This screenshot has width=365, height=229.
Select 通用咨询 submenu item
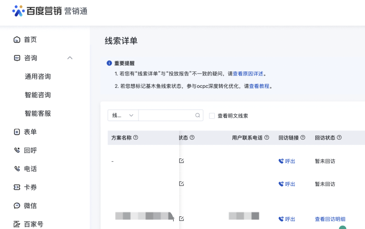[38, 76]
